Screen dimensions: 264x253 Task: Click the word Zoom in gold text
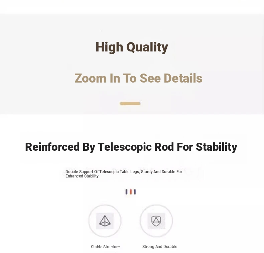[91, 78]
